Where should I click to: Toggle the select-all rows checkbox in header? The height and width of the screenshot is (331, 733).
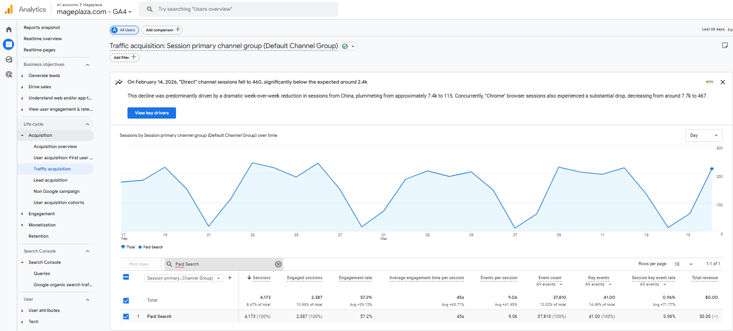(126, 277)
